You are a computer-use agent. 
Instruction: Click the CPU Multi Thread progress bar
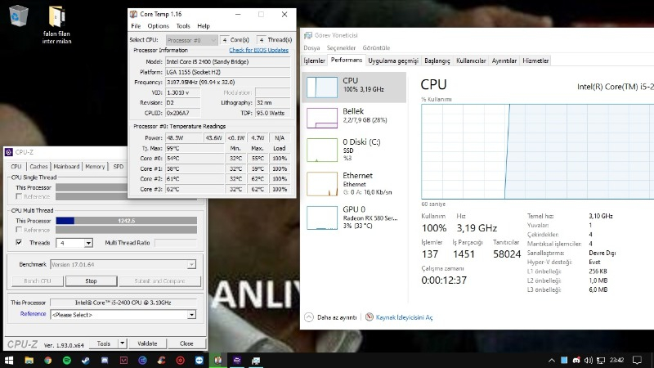(127, 221)
